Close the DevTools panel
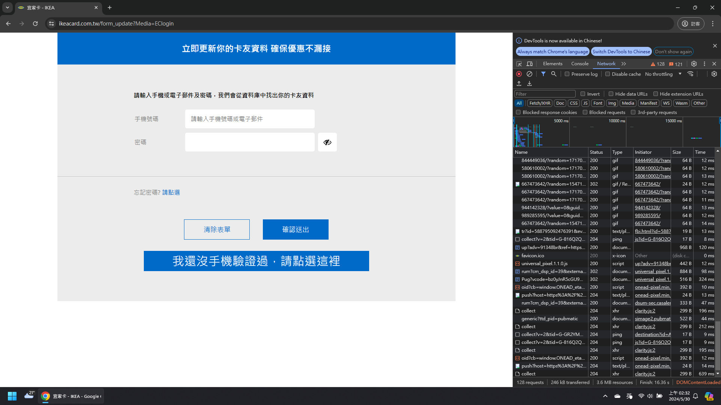This screenshot has height=405, width=721. tap(714, 64)
